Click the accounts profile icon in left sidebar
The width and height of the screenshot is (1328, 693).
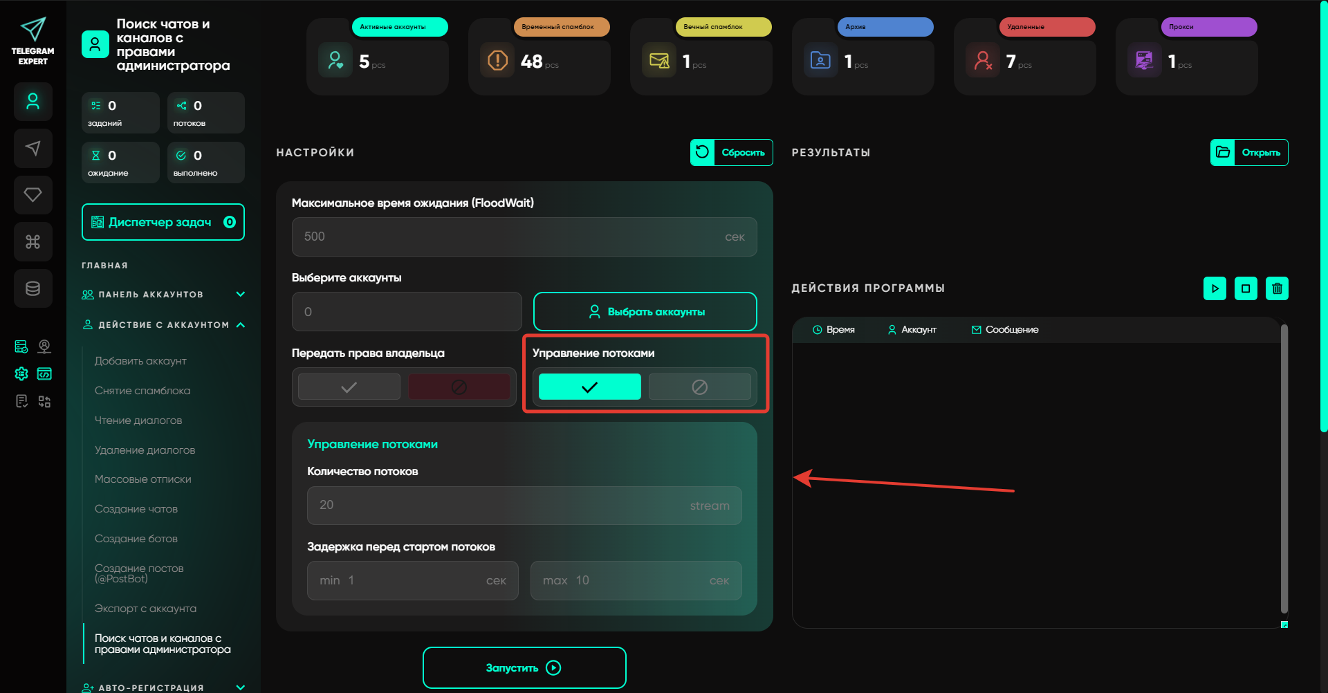point(33,102)
